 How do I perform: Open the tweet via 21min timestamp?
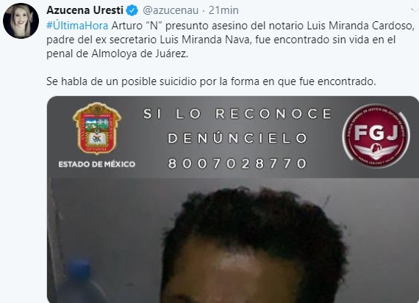pos(223,10)
